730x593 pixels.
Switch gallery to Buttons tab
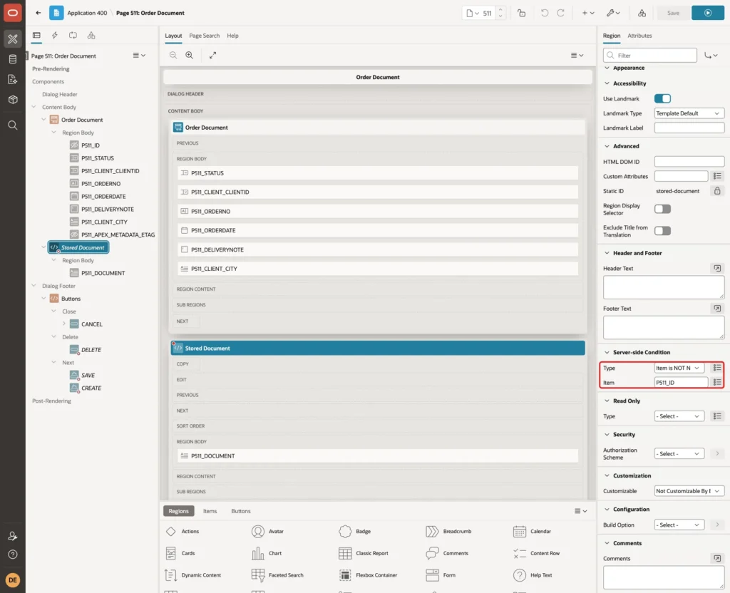pos(241,510)
